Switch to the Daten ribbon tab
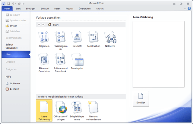Image resolution: width=193 pixels, height=124 pixels. [57, 9]
